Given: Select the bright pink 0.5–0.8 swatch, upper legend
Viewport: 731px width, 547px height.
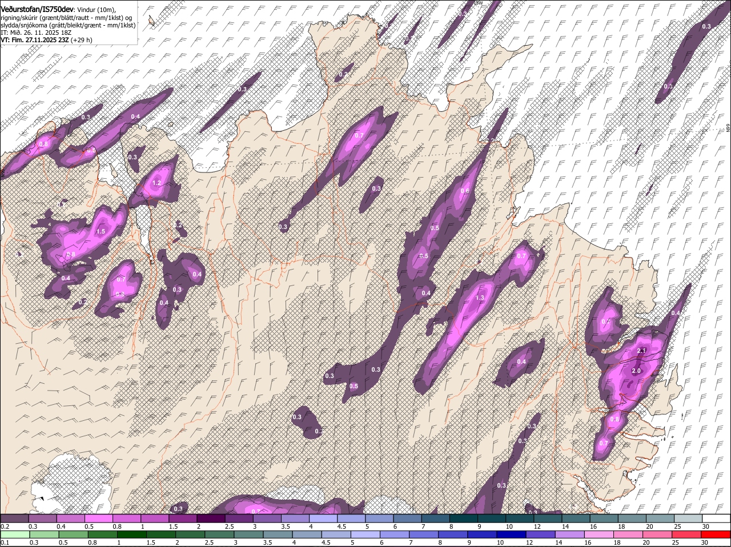Looking at the screenshot, I should [x=98, y=518].
